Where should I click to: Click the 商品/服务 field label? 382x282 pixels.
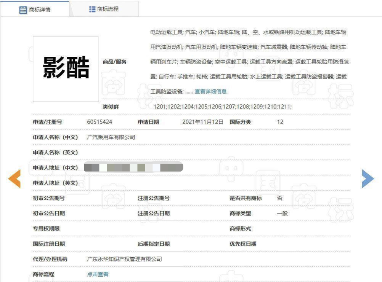click(114, 62)
